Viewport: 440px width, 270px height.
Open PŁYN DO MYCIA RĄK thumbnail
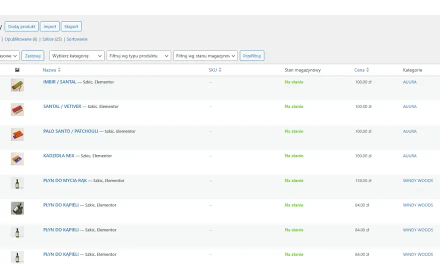coord(17,183)
